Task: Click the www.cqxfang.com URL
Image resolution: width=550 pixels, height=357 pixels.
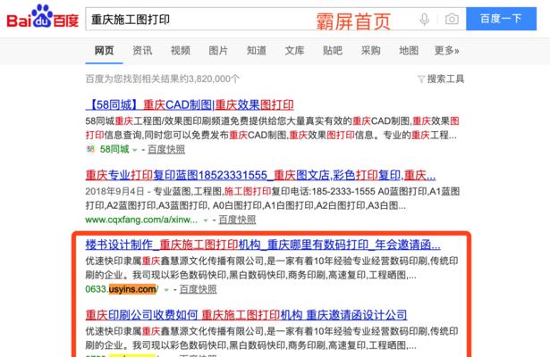Action: tap(141, 220)
